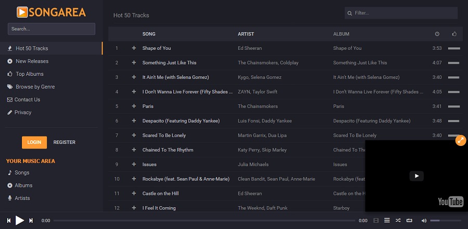Open album Starboy
The height and width of the screenshot is (229, 468).
coord(341,208)
